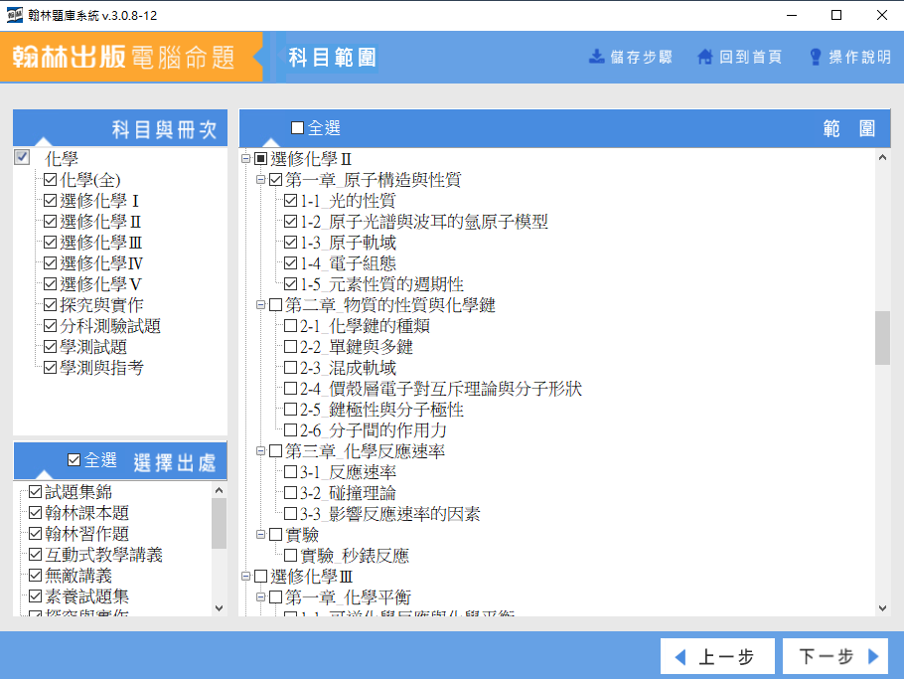The image size is (904, 679).
Task: Maximize the 翰林題庫系統 window
Action: 836,15
